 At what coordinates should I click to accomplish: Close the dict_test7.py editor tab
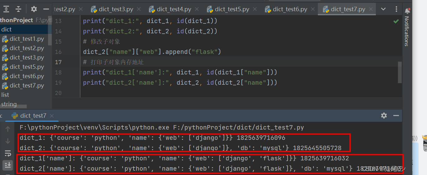(370, 9)
